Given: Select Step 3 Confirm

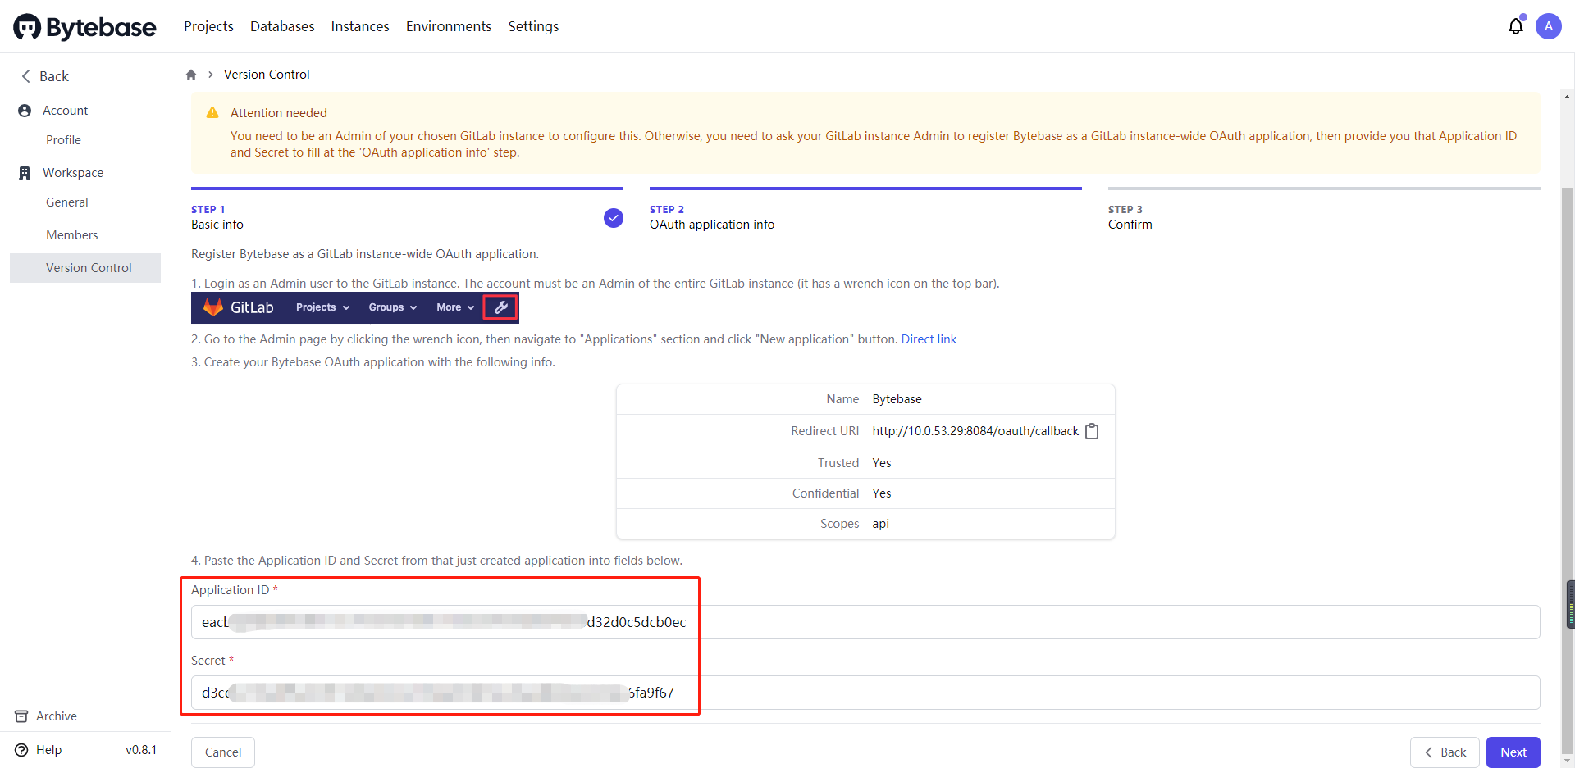Looking at the screenshot, I should [x=1324, y=211].
